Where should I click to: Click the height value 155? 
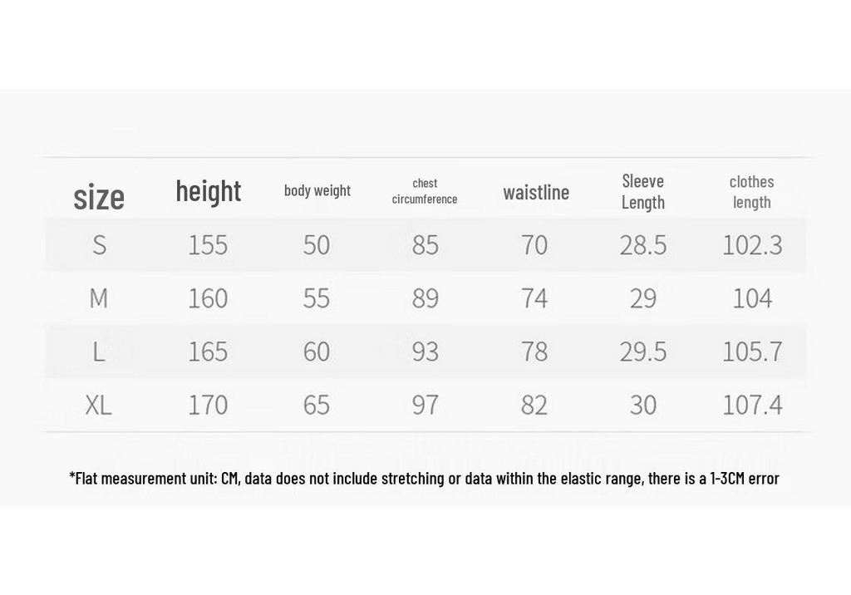[208, 245]
